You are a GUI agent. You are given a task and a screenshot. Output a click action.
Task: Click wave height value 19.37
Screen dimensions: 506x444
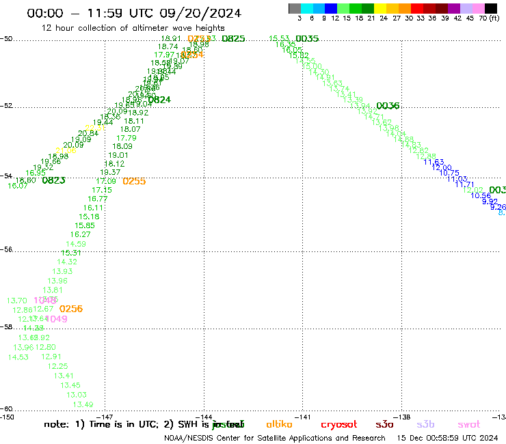110,173
